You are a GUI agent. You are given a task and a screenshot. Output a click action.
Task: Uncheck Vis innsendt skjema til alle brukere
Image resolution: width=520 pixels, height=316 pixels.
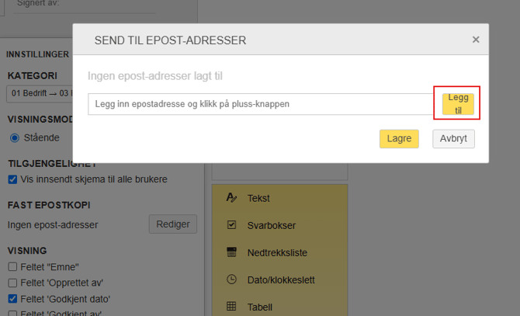point(12,179)
